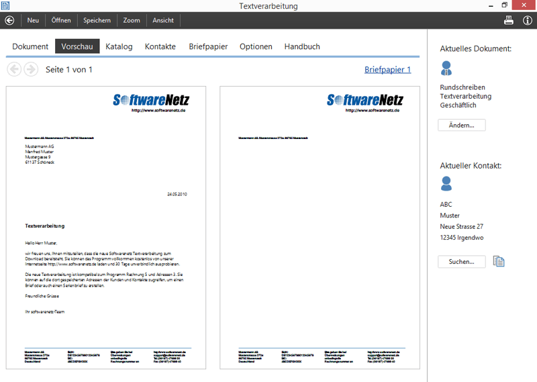
Task: Click the copy icon beside Suchen
Action: [x=498, y=261]
